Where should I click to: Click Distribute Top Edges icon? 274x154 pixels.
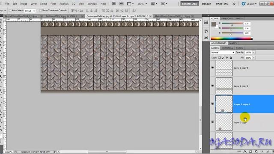(103, 11)
